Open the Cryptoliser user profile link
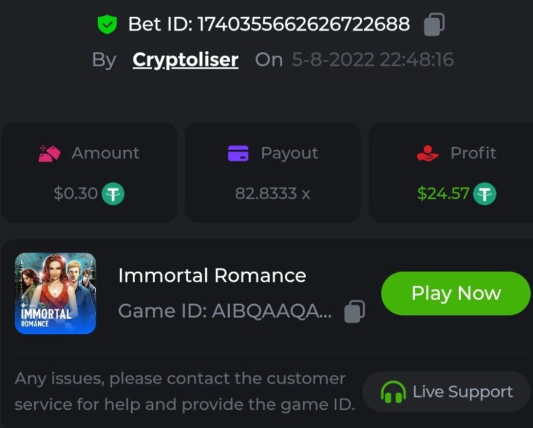 (x=185, y=59)
